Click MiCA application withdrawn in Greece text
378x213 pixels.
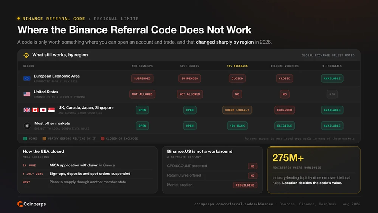[x=82, y=165]
